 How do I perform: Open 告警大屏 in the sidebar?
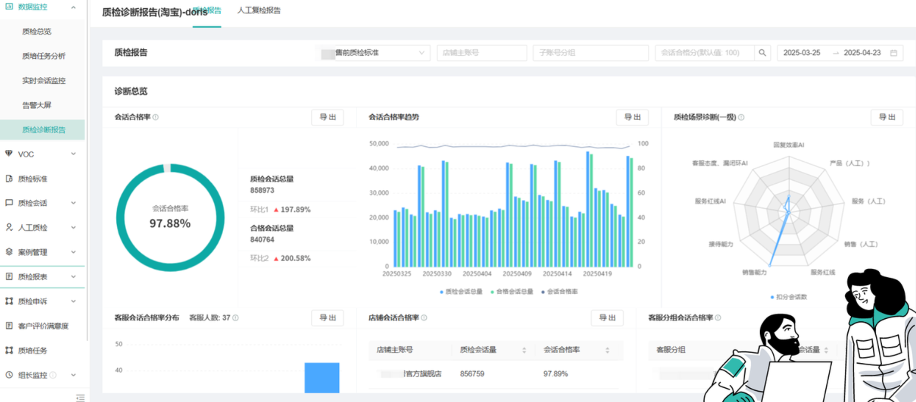[37, 105]
